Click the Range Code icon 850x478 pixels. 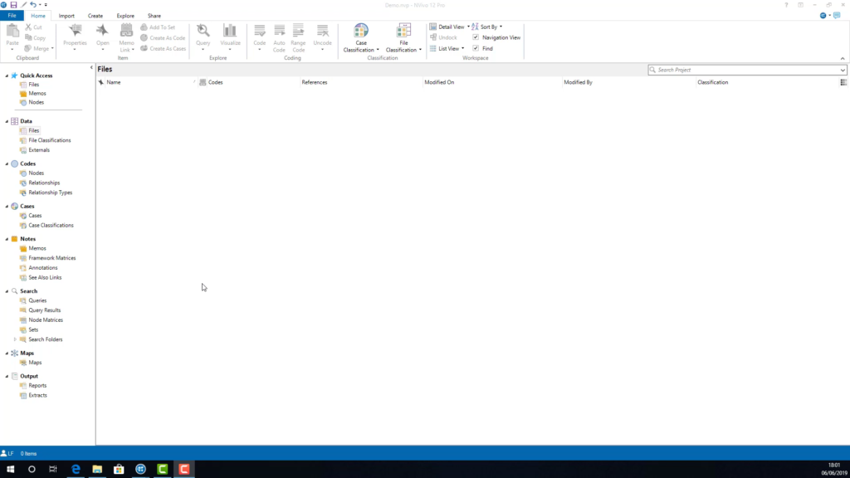[298, 32]
